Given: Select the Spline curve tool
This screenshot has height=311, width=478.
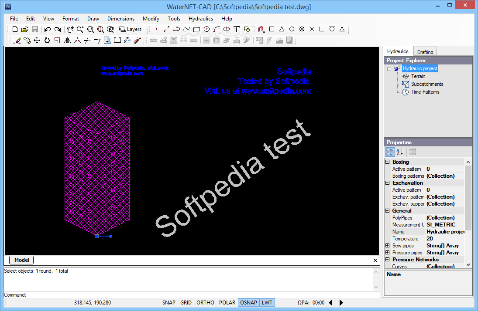Looking at the screenshot, I should click(186, 29).
